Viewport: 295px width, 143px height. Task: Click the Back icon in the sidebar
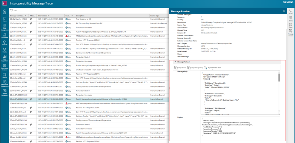click(x=4, y=11)
